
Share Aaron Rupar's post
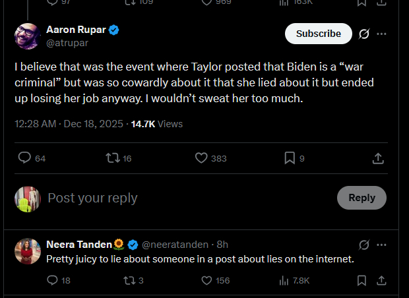tap(378, 158)
